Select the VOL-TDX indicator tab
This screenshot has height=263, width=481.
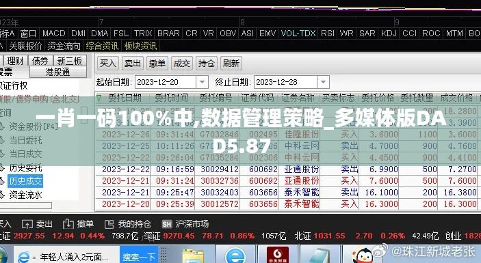[x=298, y=33]
